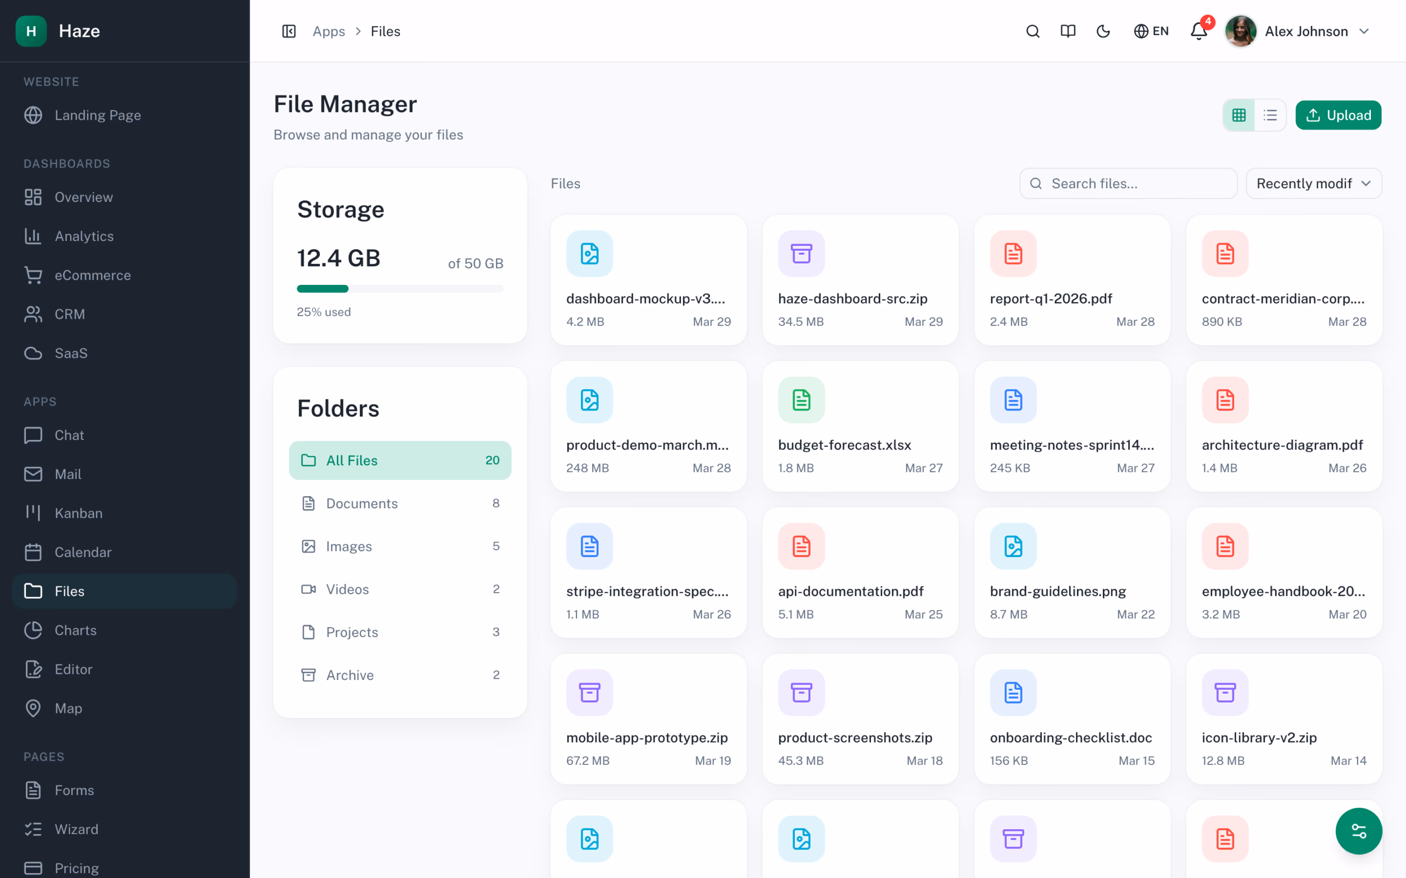
Task: Open the onboarding-checklist.doc document icon
Action: point(1013,693)
